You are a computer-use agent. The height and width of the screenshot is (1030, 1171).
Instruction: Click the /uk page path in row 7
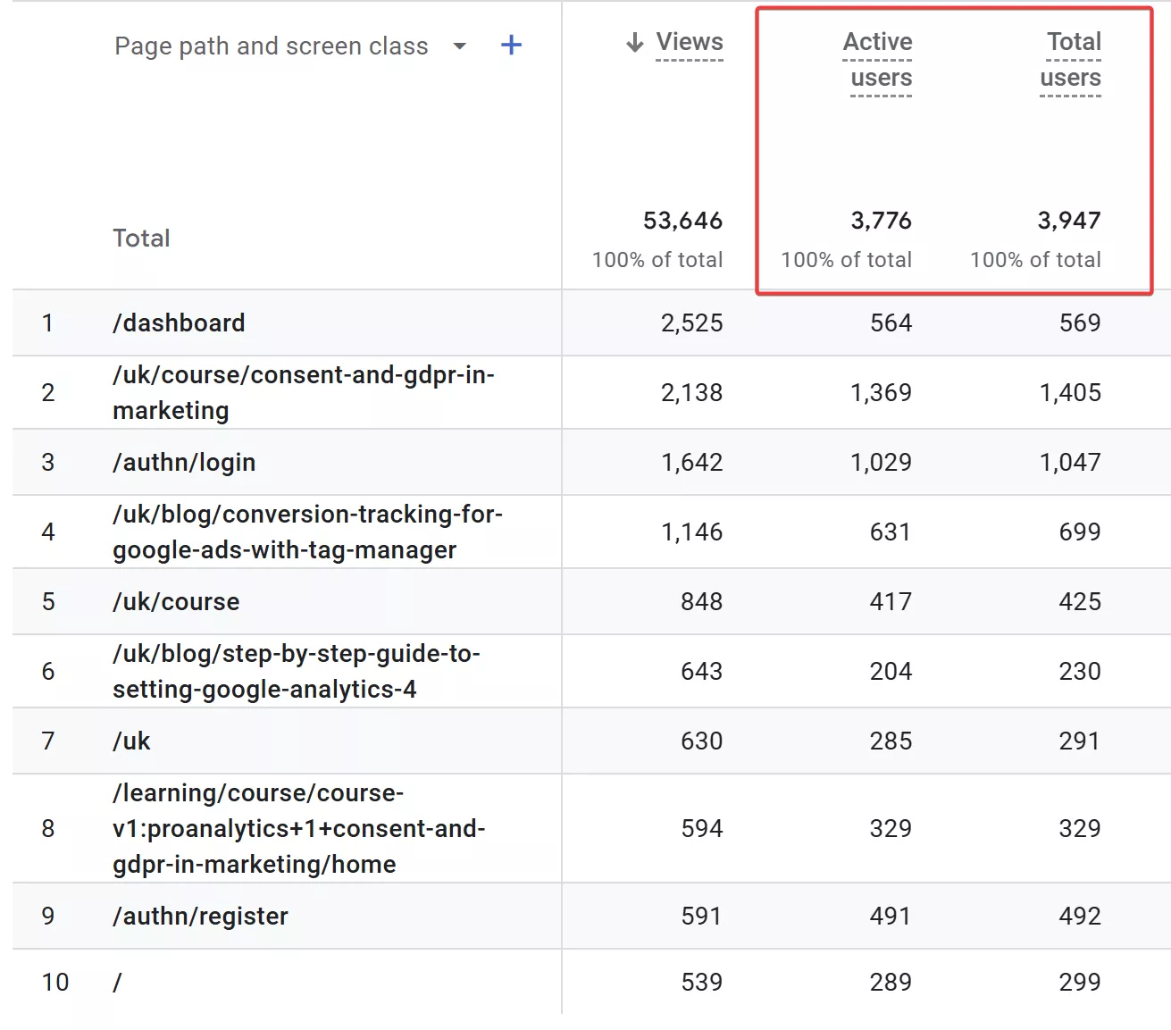[x=131, y=741]
